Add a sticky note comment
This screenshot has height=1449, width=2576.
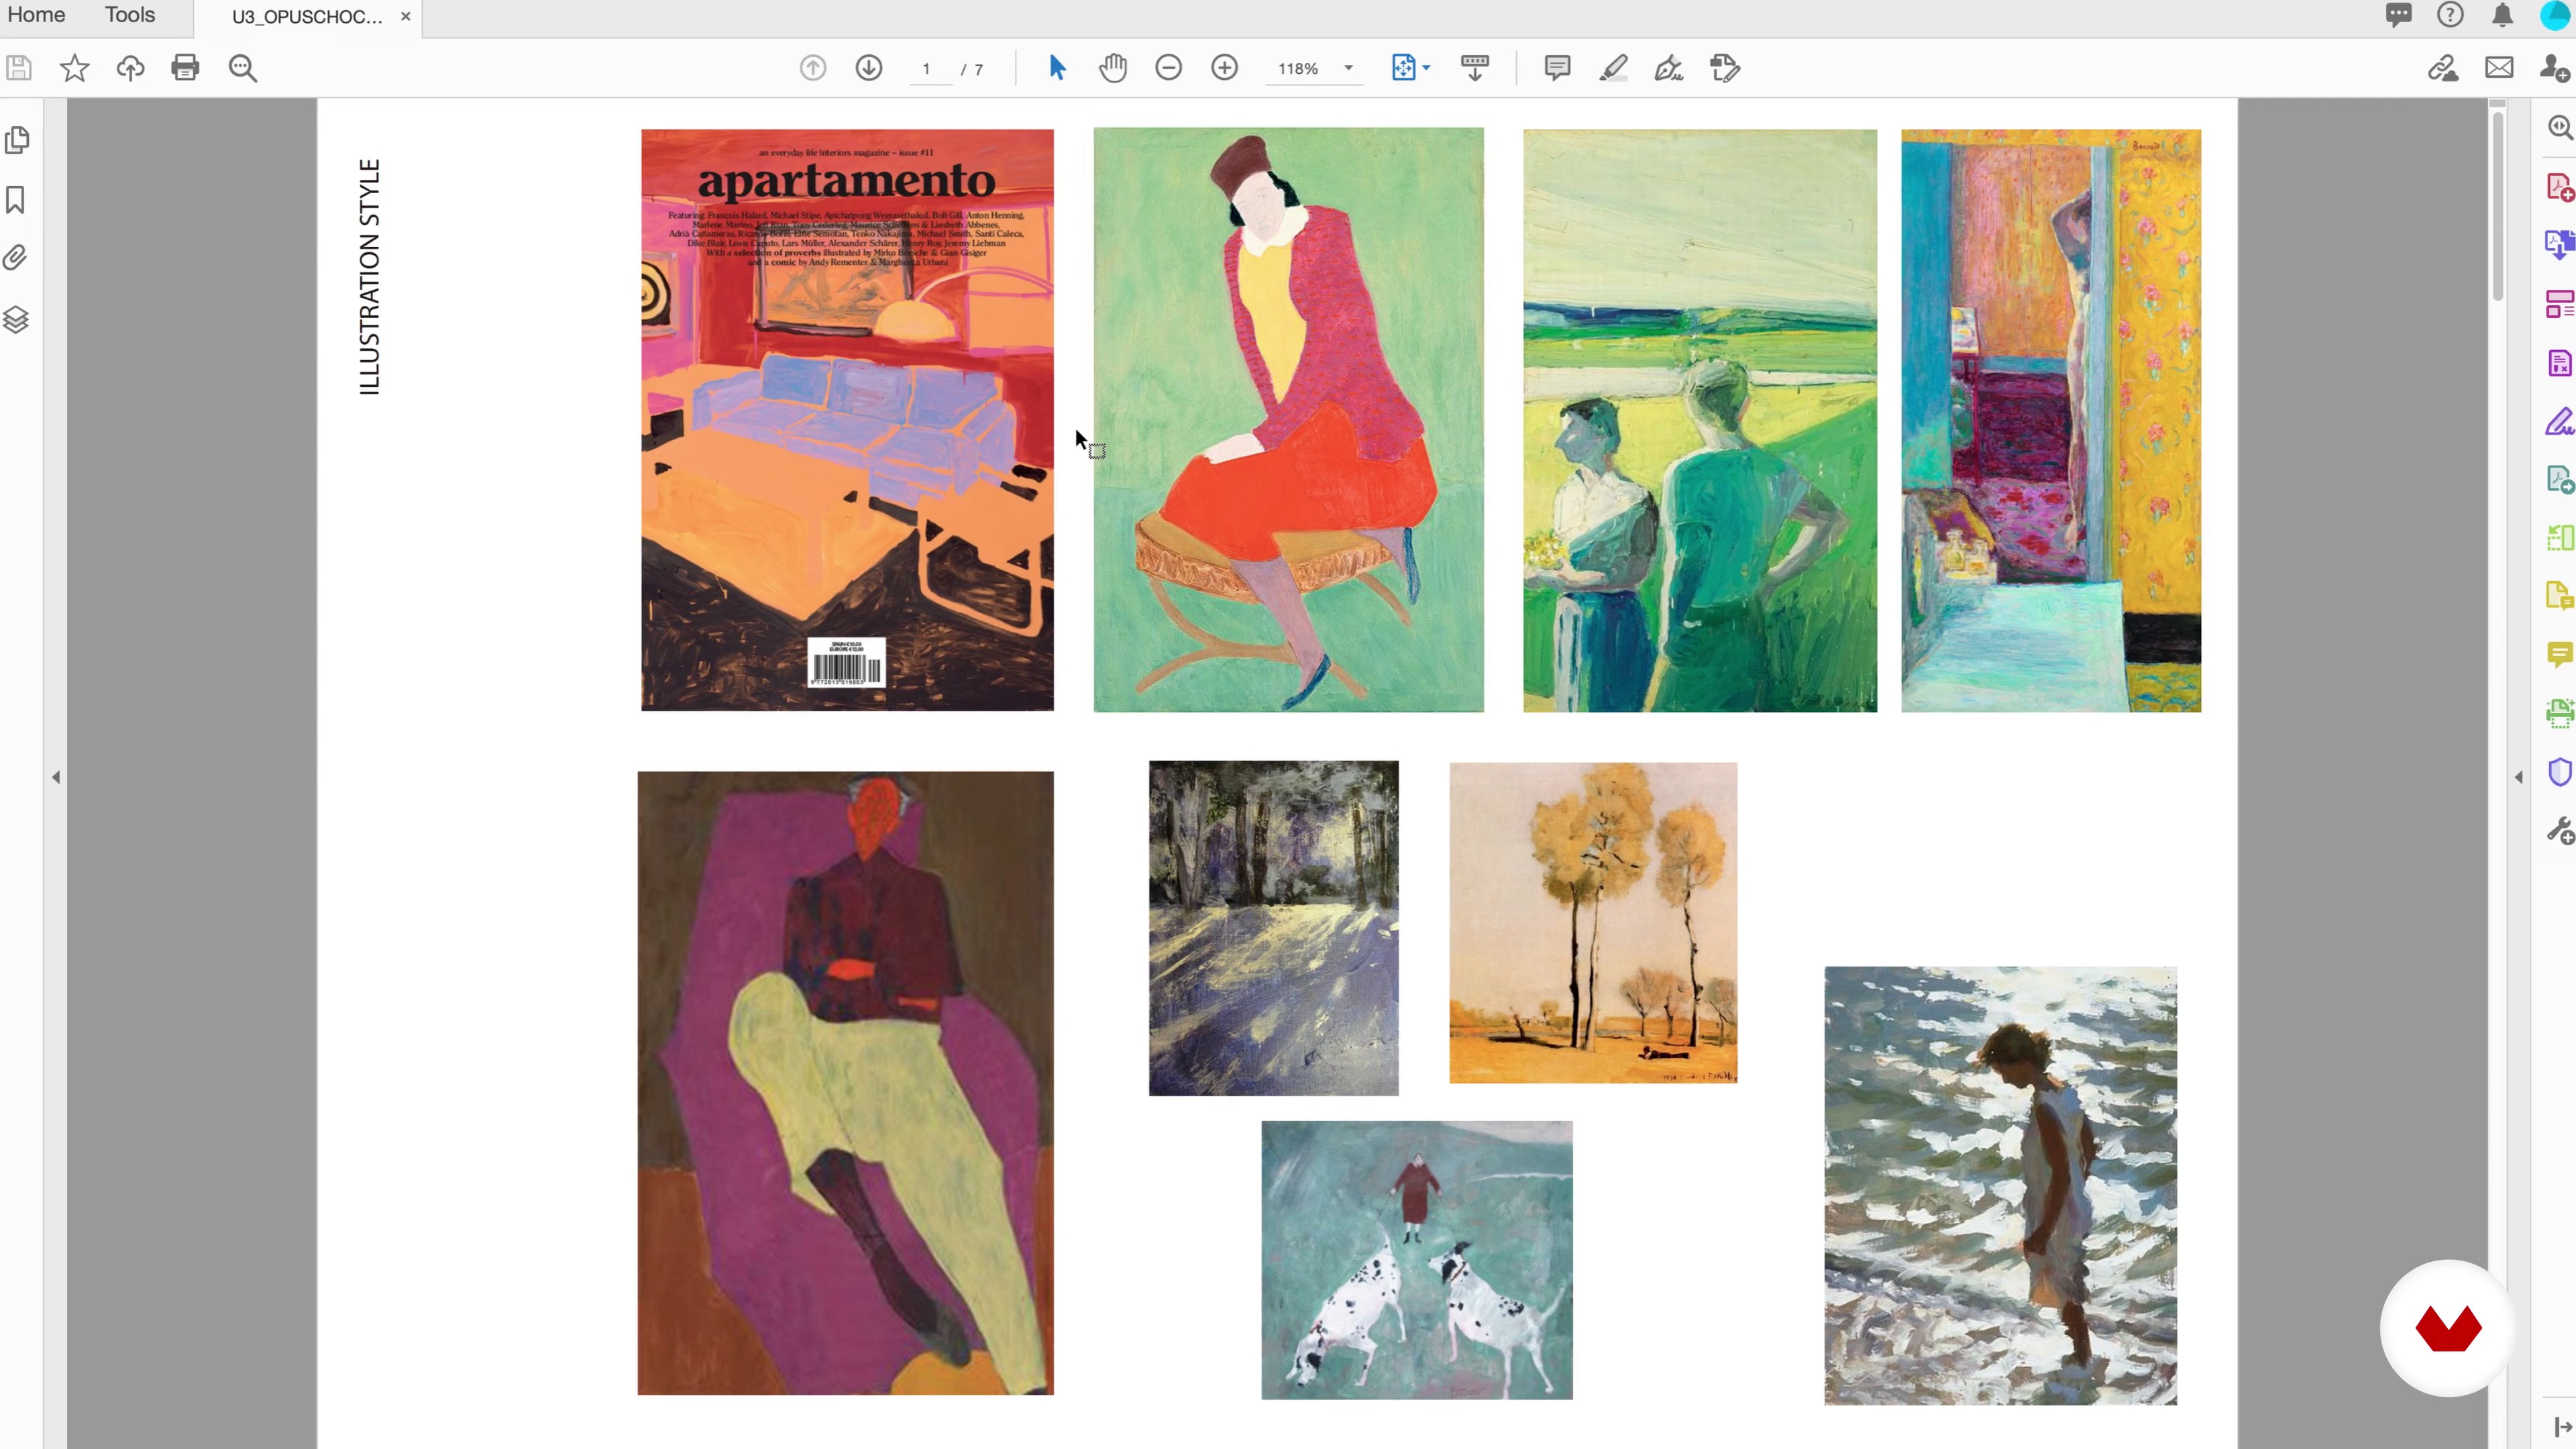tap(1557, 68)
